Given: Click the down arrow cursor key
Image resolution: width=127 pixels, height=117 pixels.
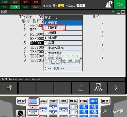Looking at the screenshot, I should click(53, 112).
